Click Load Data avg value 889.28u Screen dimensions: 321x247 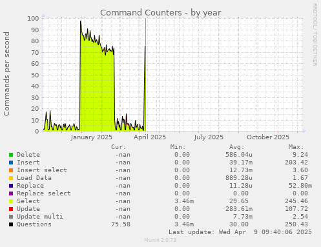[239, 178]
